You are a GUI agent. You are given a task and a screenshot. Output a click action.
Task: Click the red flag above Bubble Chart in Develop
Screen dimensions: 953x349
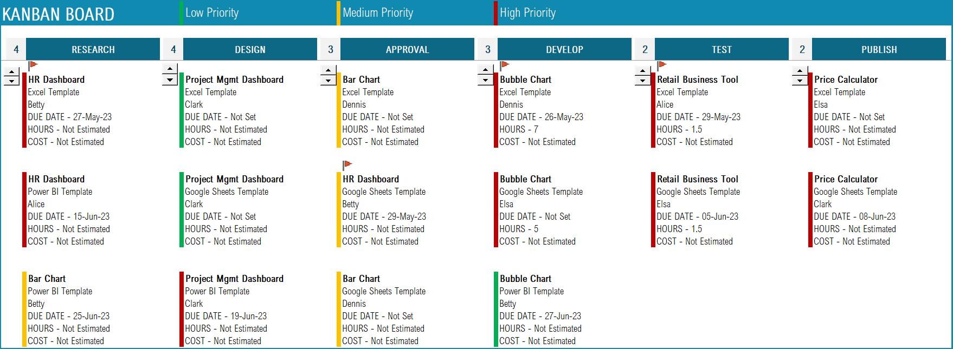(x=505, y=65)
